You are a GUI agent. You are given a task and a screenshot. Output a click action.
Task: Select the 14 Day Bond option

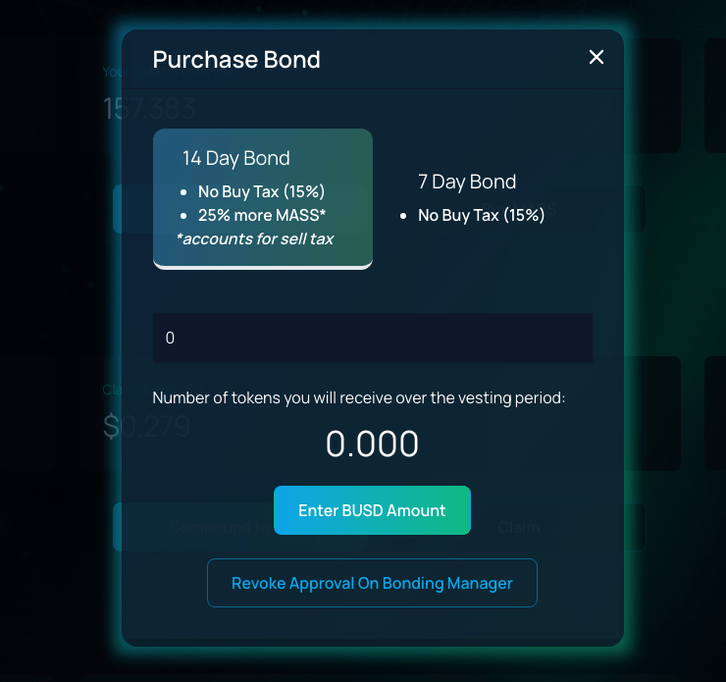[262, 197]
